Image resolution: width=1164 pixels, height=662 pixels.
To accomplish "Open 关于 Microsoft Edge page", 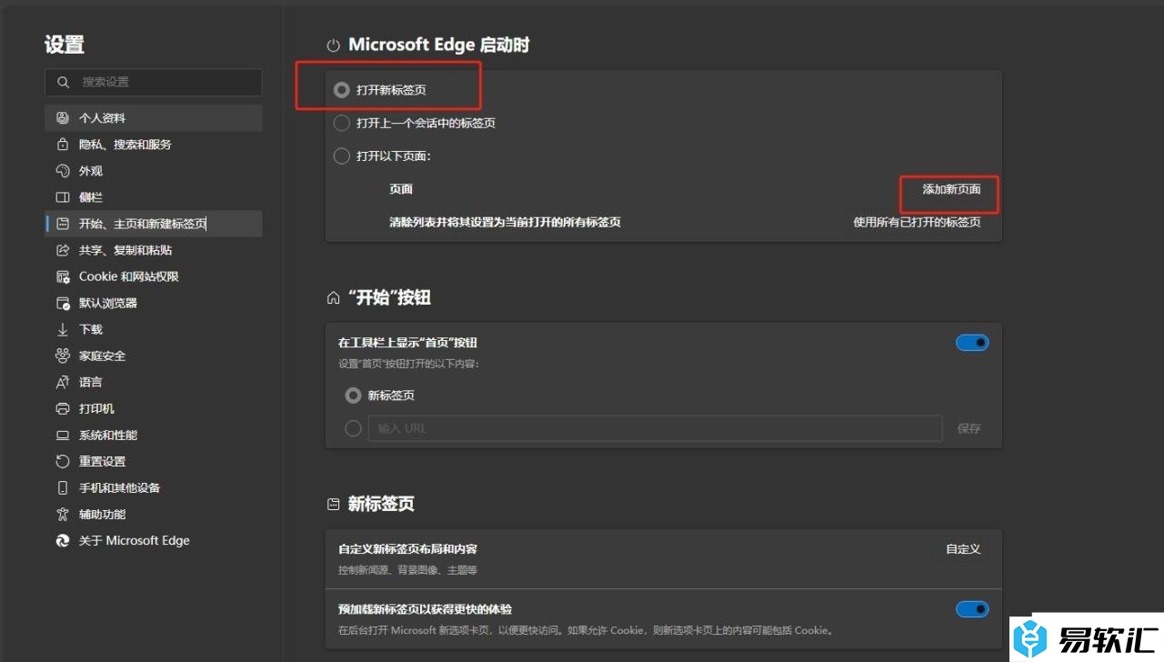I will tap(154, 540).
